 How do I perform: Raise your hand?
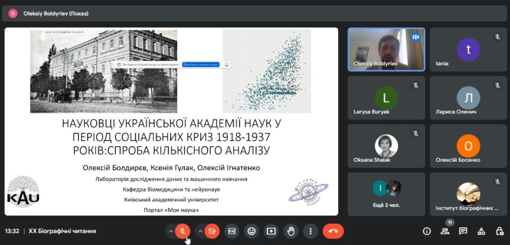tap(290, 231)
